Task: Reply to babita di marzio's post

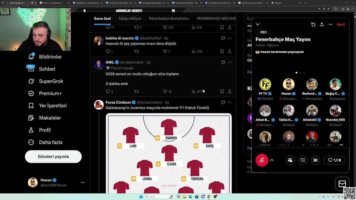Action: (109, 51)
